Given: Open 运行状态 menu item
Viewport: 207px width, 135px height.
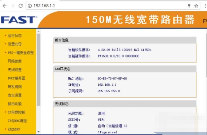Looking at the screenshot, I should (x=15, y=35).
